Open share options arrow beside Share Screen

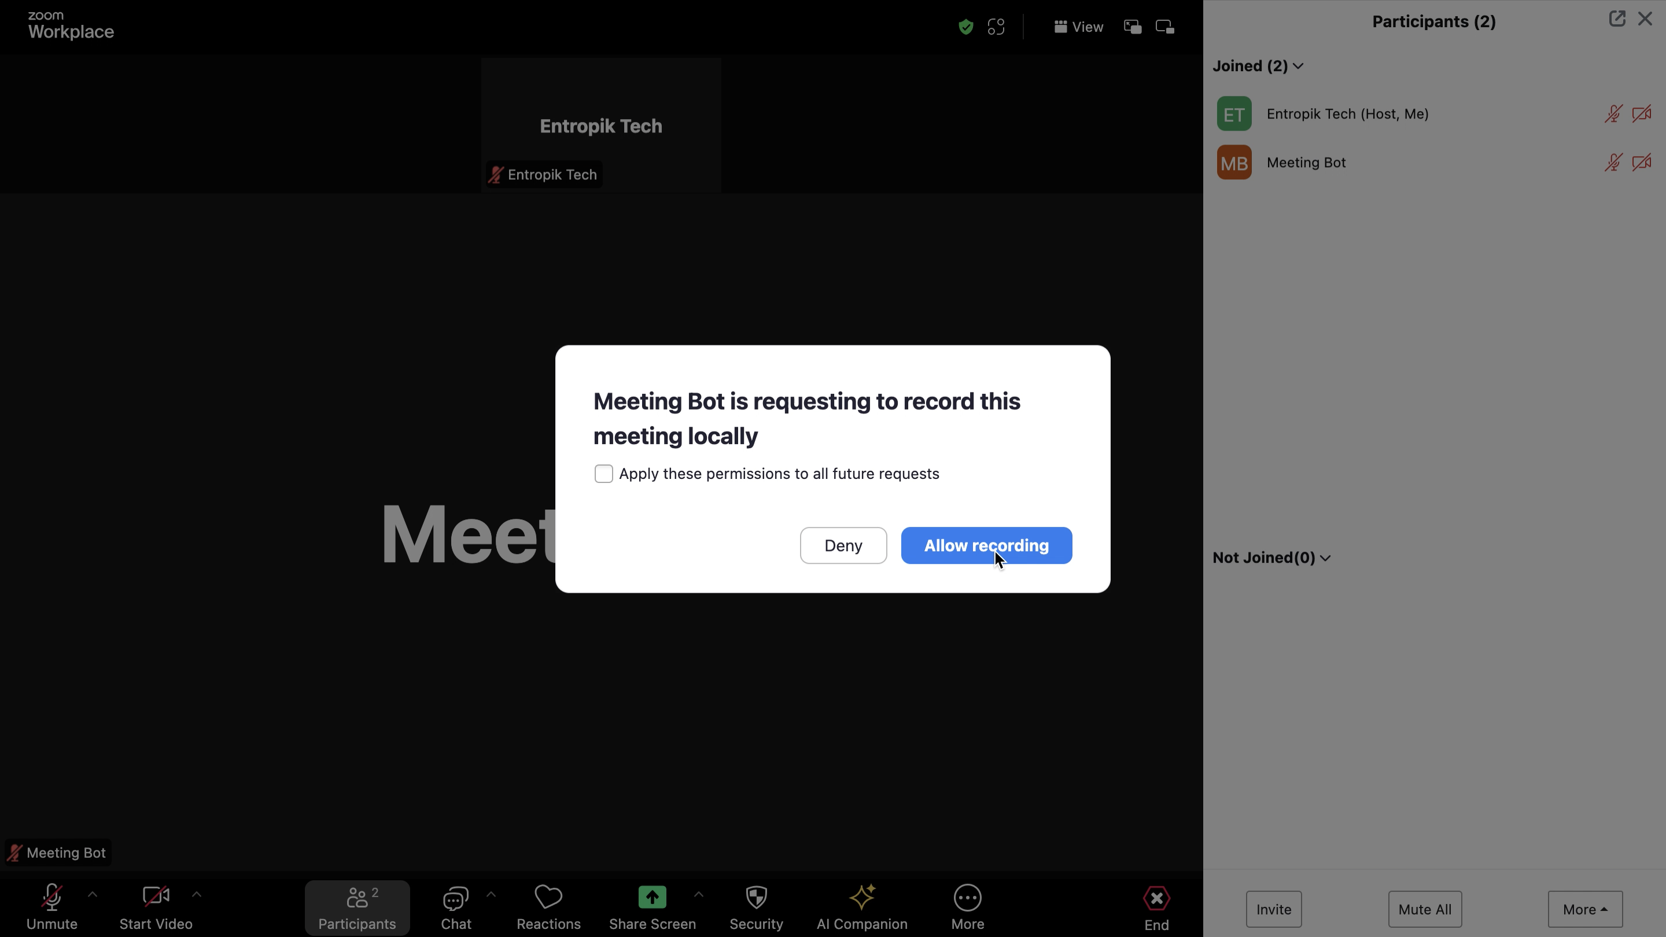(x=698, y=895)
